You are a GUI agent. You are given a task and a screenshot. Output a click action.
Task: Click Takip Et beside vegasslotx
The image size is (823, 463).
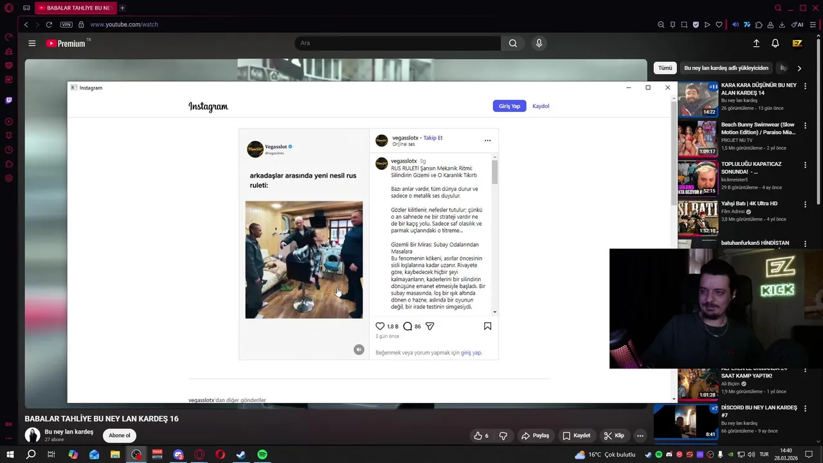(433, 138)
